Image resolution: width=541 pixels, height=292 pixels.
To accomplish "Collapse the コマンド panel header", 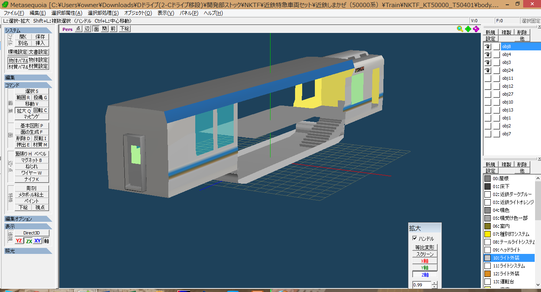I will click(28, 85).
